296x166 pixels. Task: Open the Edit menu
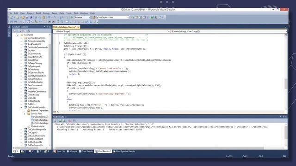coord(16,13)
